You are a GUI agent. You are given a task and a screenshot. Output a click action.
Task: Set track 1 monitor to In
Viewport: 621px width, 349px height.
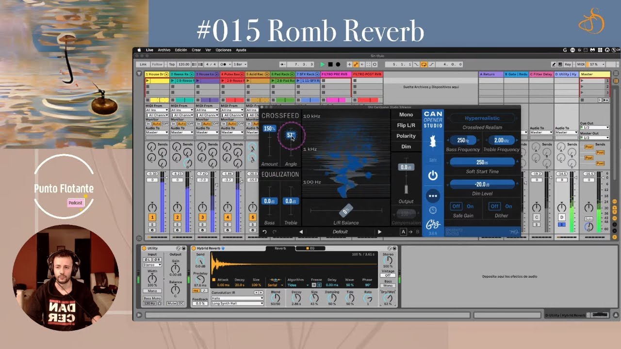pyautogui.click(x=148, y=124)
